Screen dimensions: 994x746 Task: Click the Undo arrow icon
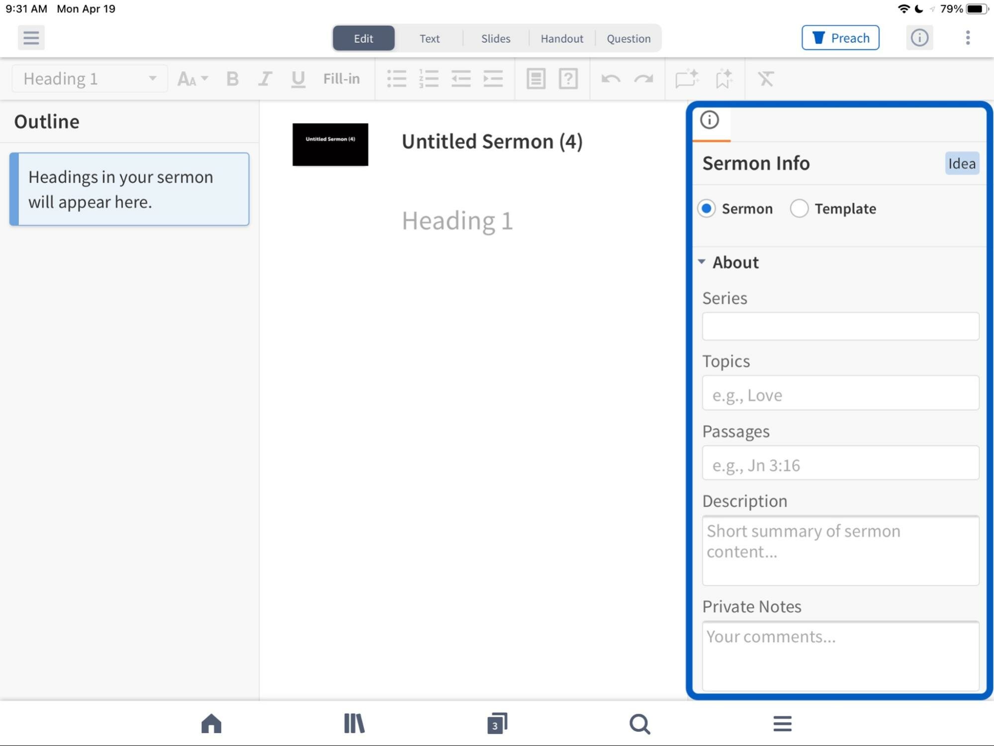coord(611,79)
